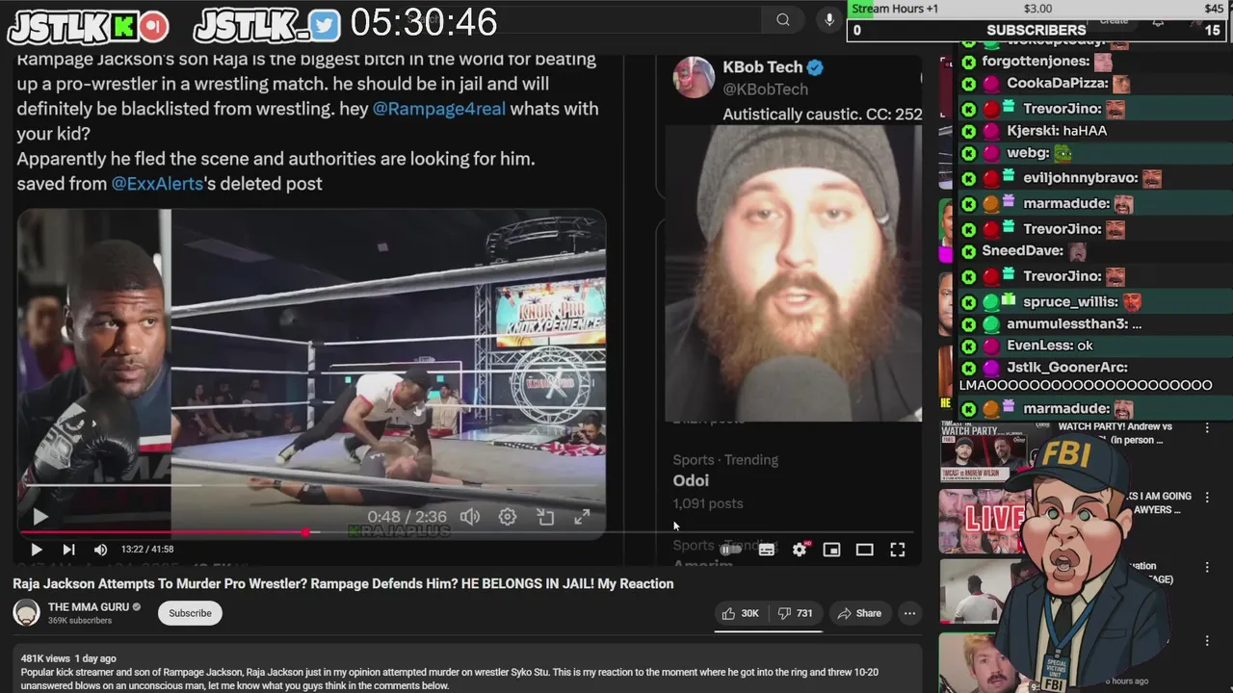Click chat user SneedDave
Image resolution: width=1233 pixels, height=693 pixels.
[x=1022, y=250]
